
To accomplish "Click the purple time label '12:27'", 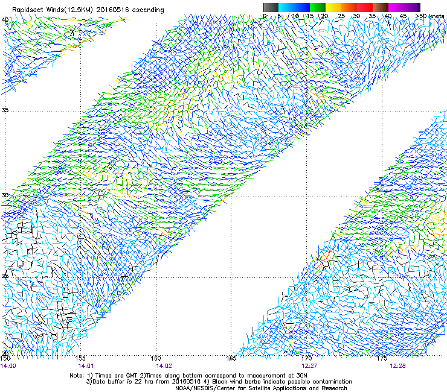I will pos(309,366).
